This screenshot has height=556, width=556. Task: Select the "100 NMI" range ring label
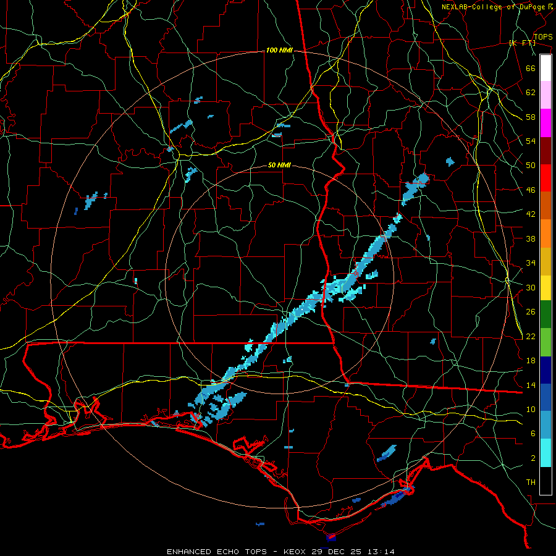click(x=279, y=51)
